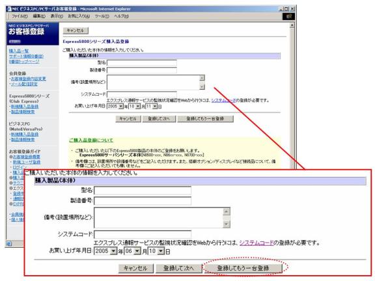This screenshot has height=281, width=375.
Task: Click the 備考 textarea up arrow in the browser page
Action: point(202,77)
